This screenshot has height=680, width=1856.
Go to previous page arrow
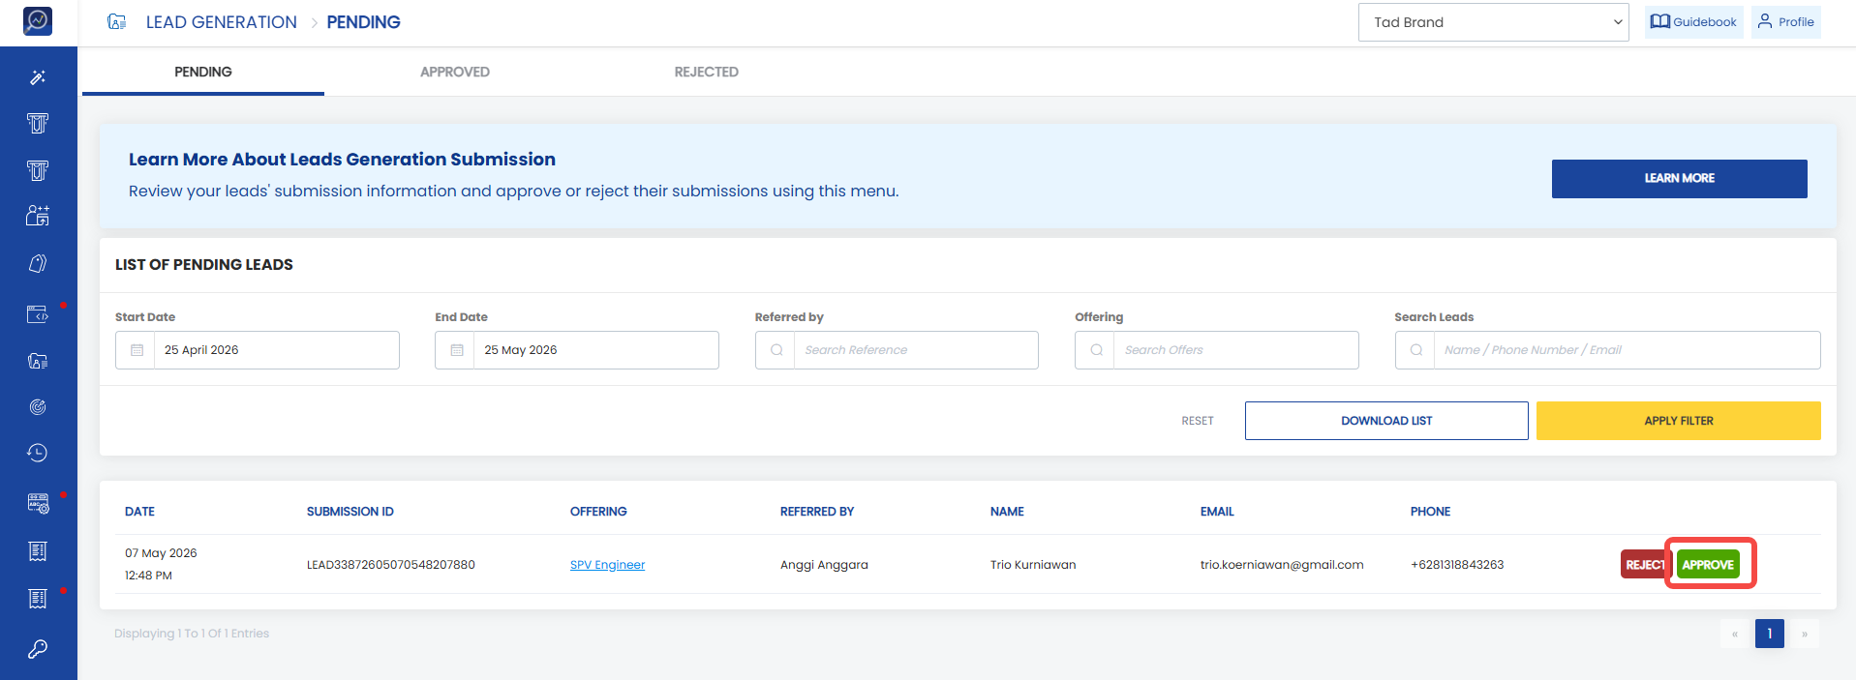[1735, 634]
